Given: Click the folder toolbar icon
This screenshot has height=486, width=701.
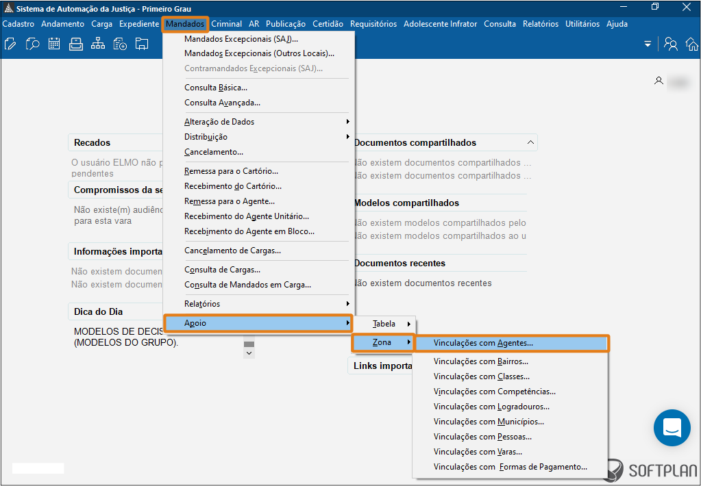Looking at the screenshot, I should (x=142, y=44).
